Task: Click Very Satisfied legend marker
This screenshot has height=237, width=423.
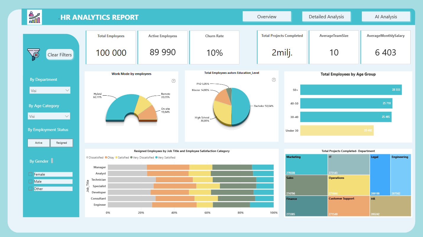Action: click(156, 158)
